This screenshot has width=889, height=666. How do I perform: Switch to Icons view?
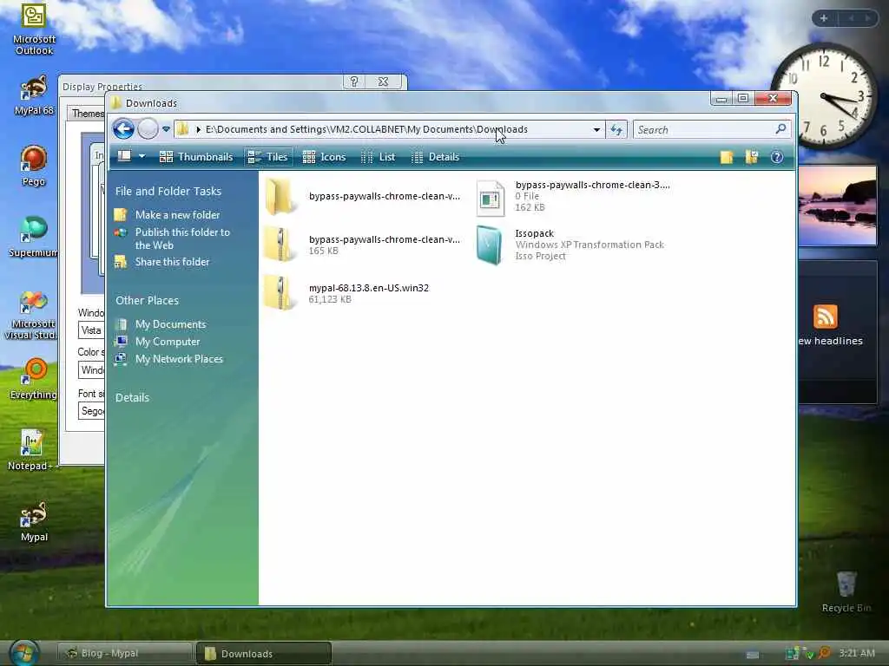[325, 157]
